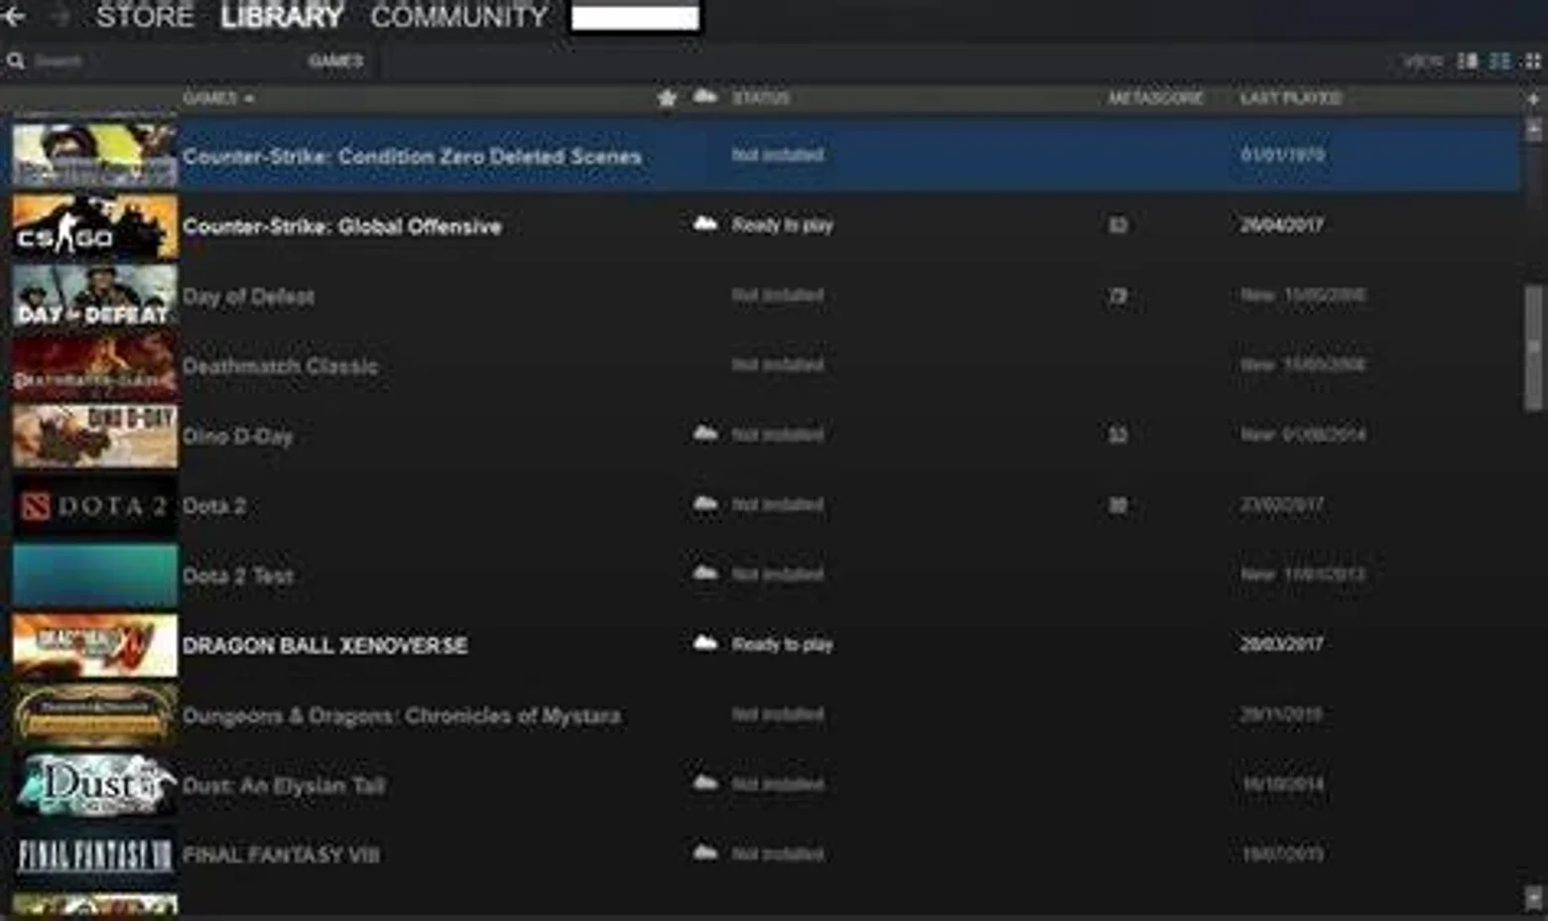This screenshot has width=1548, height=921.
Task: Select the CS:GO game thumbnail
Action: click(x=95, y=226)
